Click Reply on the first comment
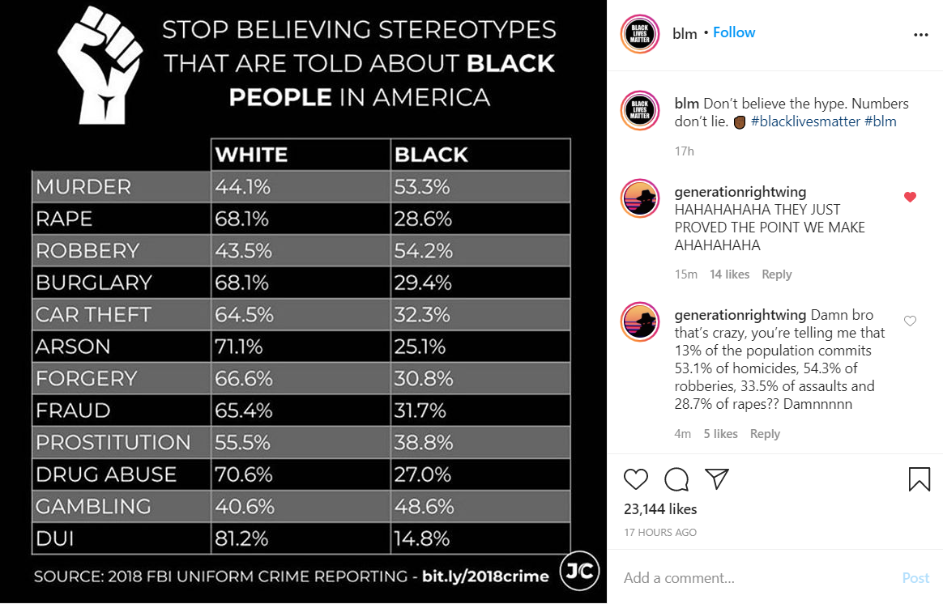 pyautogui.click(x=776, y=274)
